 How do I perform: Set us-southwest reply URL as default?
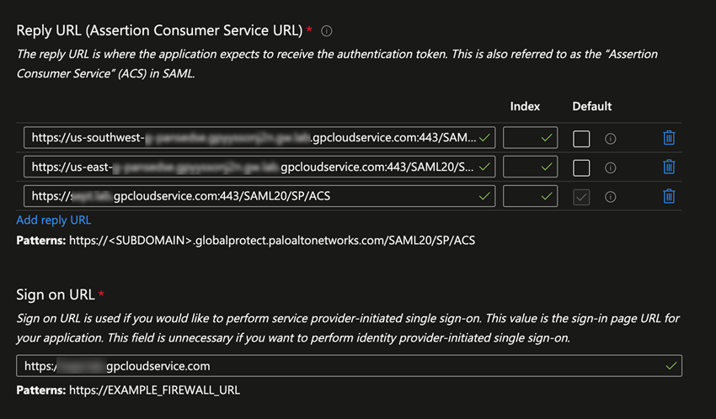[x=581, y=139]
